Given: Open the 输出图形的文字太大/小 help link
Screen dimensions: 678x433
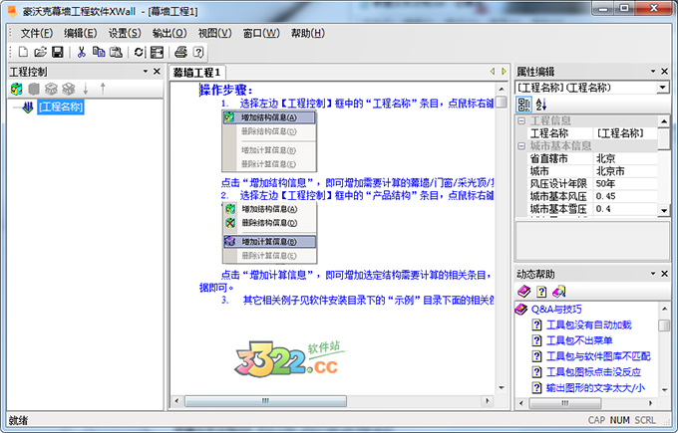Looking at the screenshot, I should coord(595,387).
